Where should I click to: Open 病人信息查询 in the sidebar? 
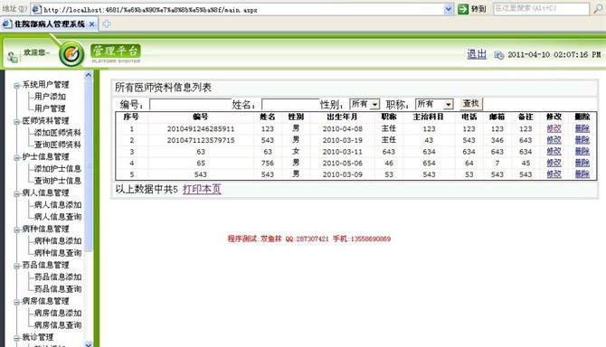(58, 217)
